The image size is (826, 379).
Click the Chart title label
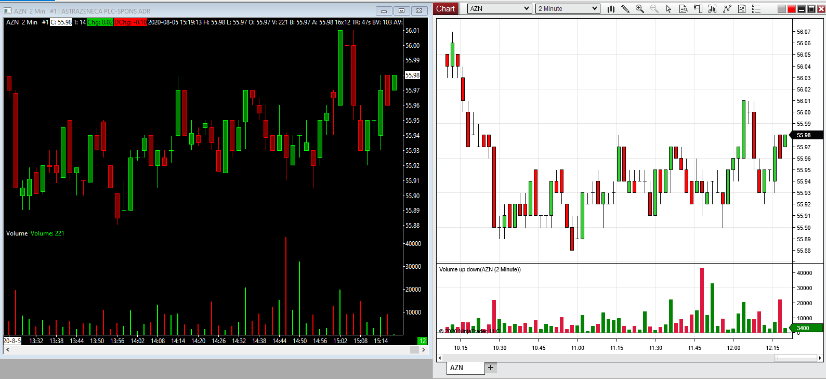[445, 9]
